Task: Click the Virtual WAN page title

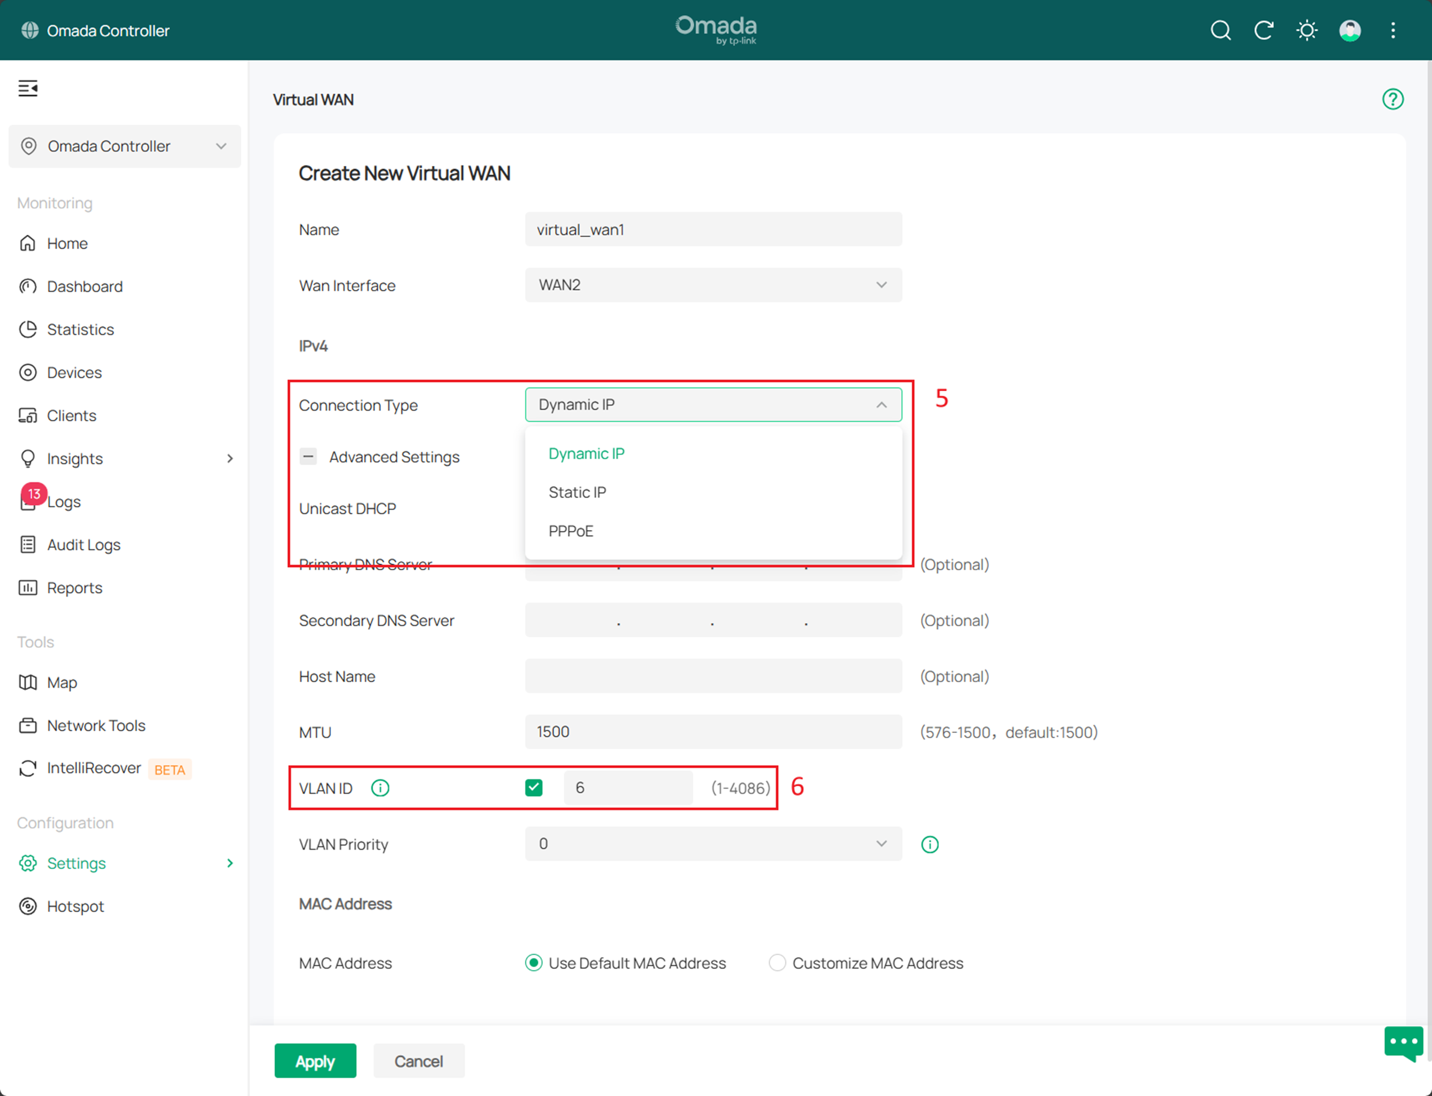Action: (313, 100)
